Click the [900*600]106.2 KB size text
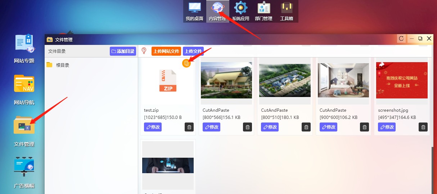This screenshot has width=437, height=194. [338, 117]
